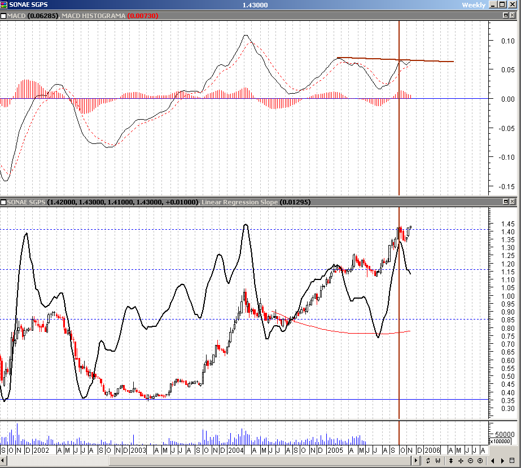The width and height of the screenshot is (521, 468).
Task: Click the 2002 year label on date axis
Action: (41, 450)
